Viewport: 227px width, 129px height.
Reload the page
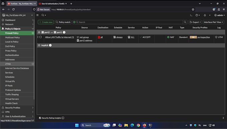pos(13,9)
